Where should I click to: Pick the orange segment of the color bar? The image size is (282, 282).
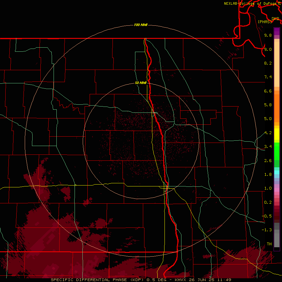pyautogui.click(x=277, y=108)
